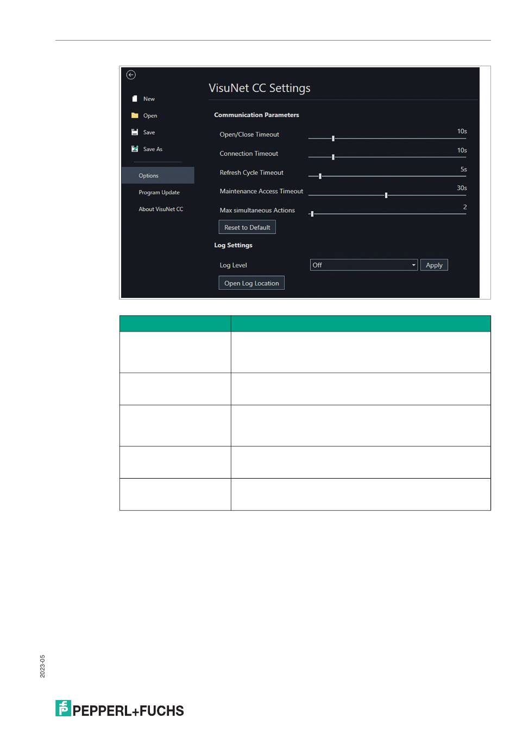Click Reset to Default button
The image size is (516, 738).
click(247, 227)
